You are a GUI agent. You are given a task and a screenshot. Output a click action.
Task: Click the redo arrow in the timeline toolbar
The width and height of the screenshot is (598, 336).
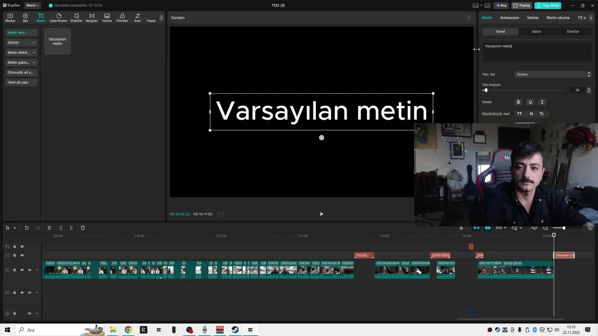click(x=38, y=228)
